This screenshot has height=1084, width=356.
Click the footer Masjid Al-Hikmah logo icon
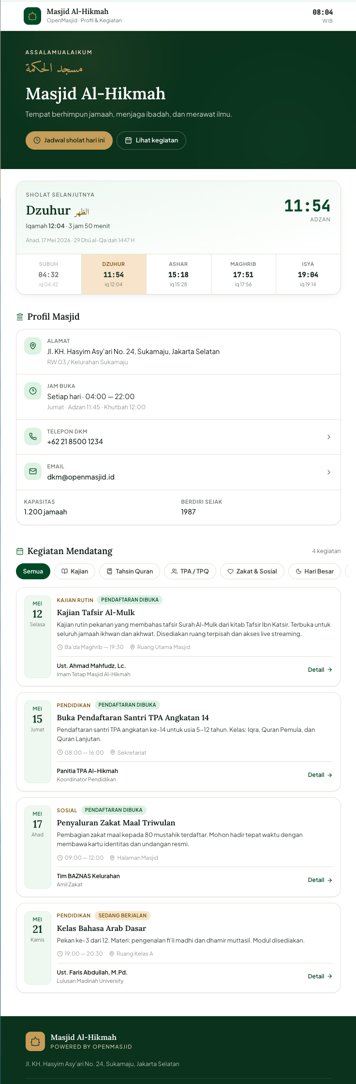(x=35, y=1041)
